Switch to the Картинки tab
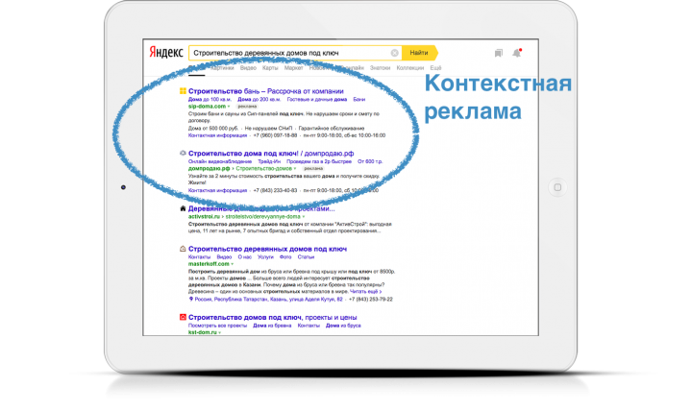 222,68
